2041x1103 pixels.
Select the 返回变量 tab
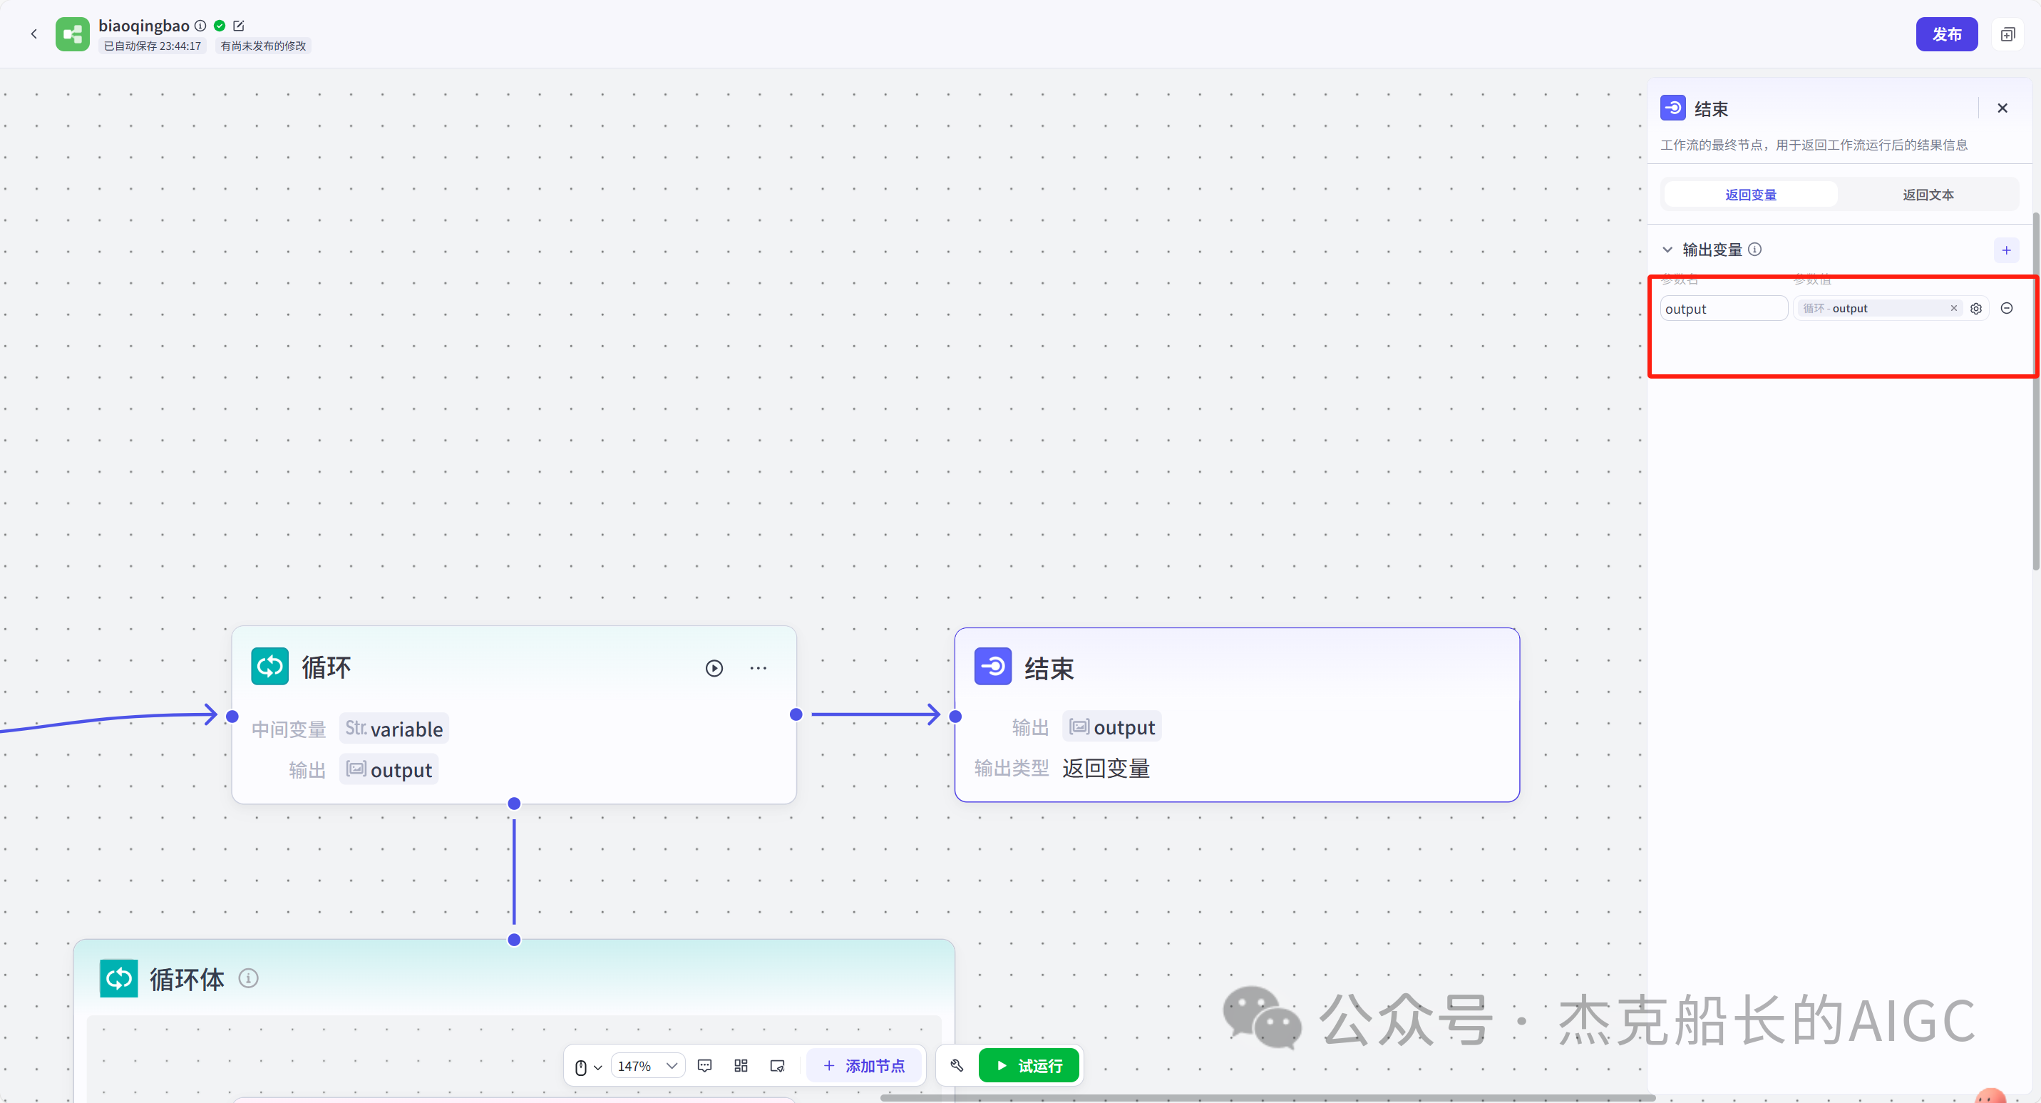tap(1749, 194)
